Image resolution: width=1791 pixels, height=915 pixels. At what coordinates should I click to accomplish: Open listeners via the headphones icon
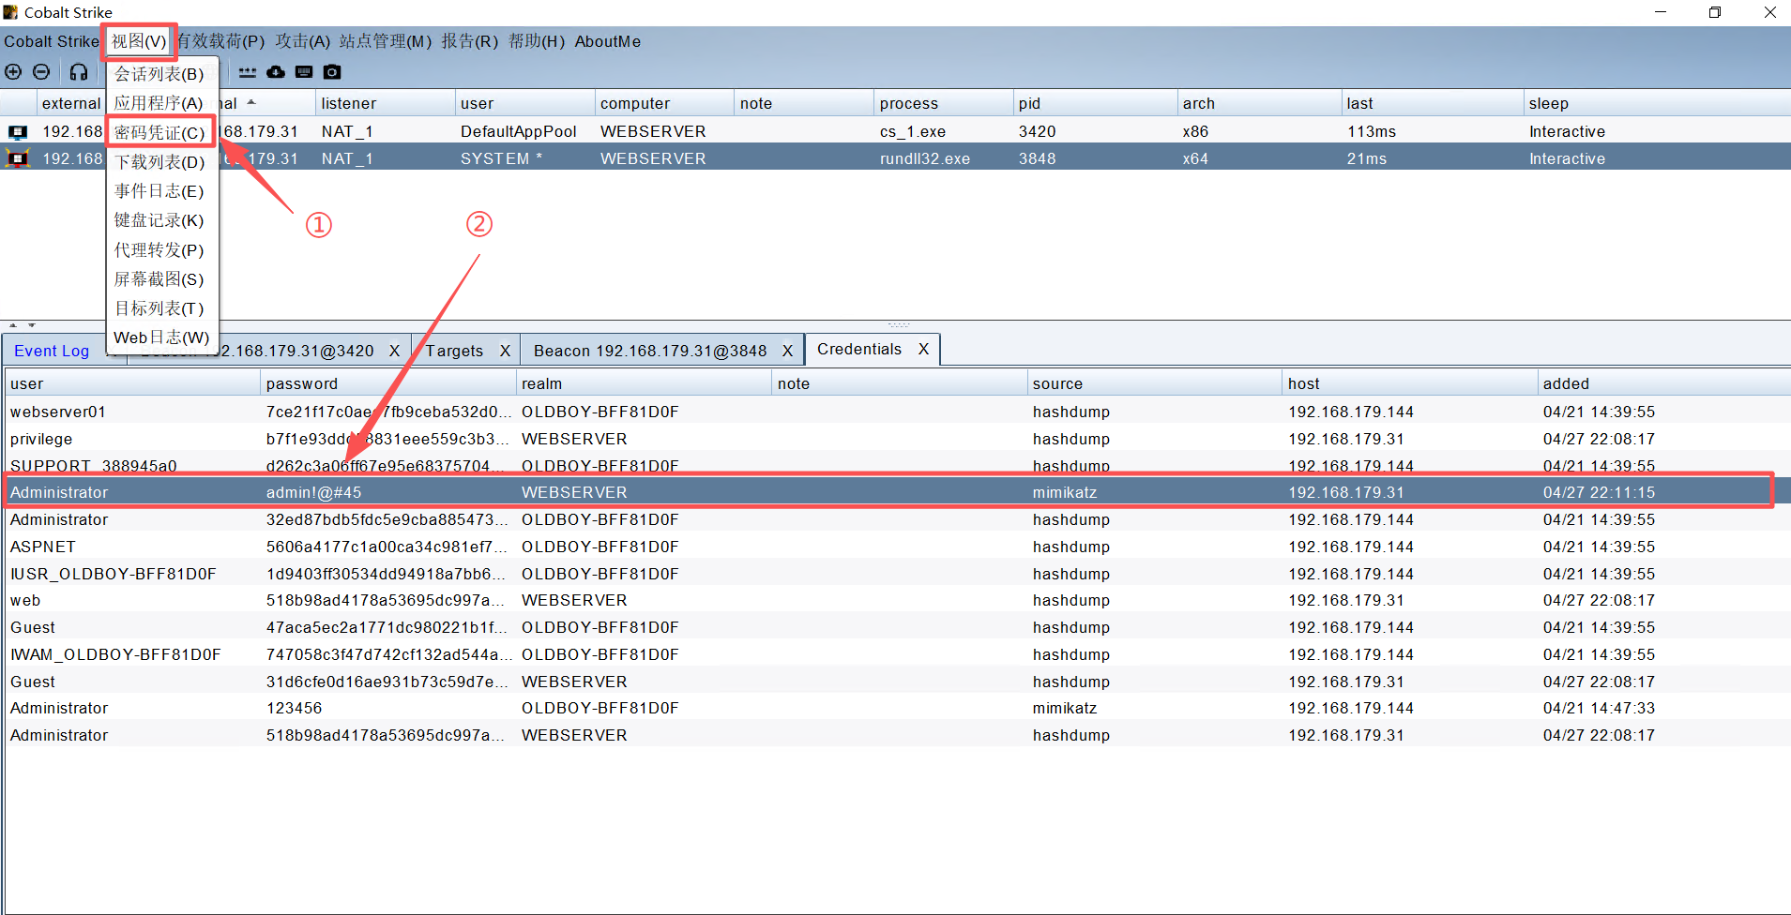[79, 72]
